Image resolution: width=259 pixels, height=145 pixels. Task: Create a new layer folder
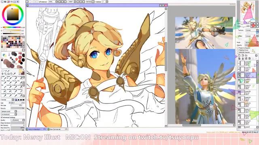246,56
